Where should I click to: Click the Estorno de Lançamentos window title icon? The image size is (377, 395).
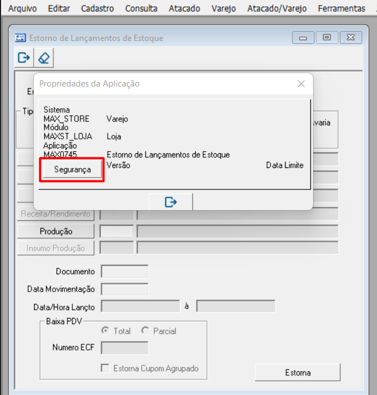click(x=20, y=38)
